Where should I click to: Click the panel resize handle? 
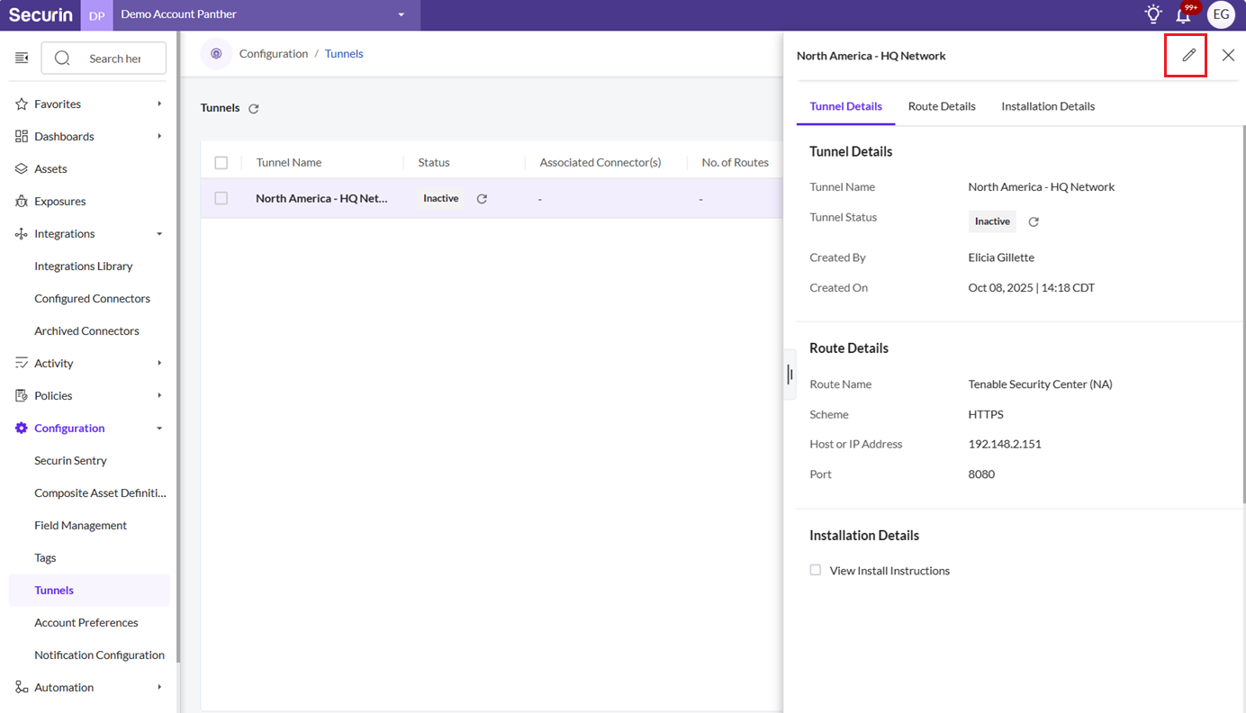coord(790,374)
